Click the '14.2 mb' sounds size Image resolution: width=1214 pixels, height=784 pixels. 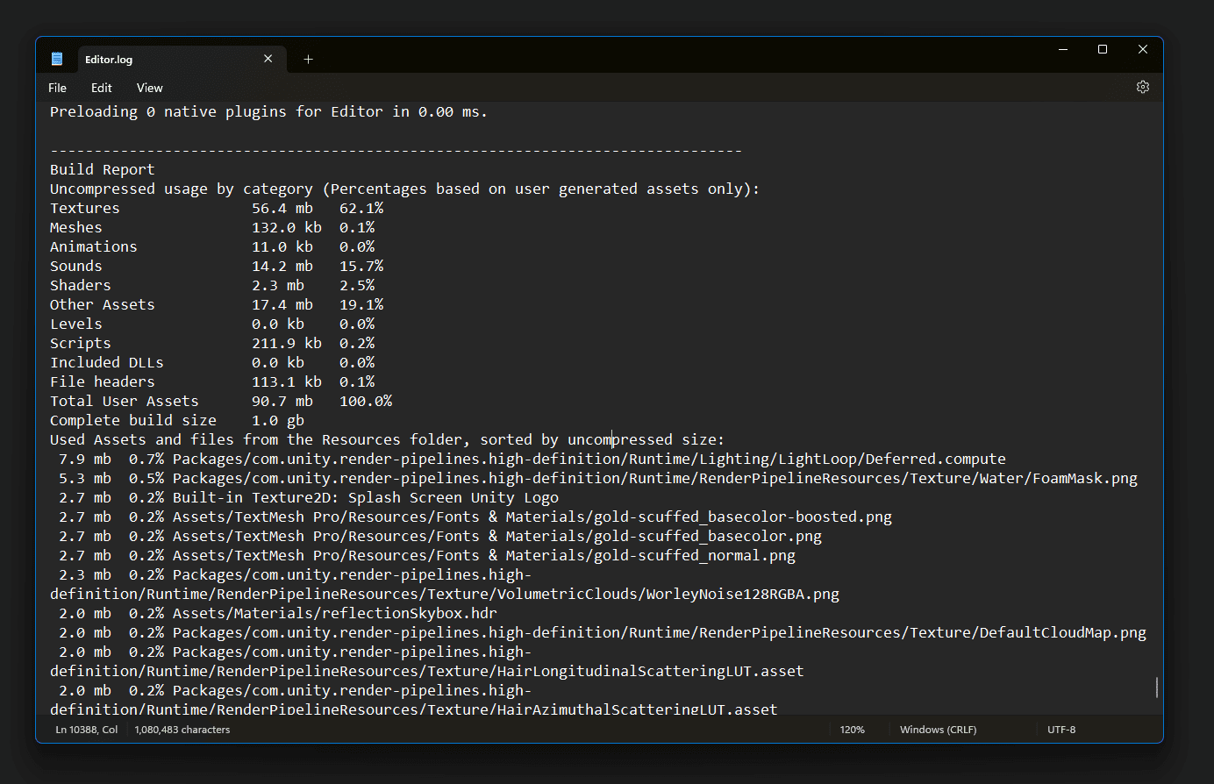pos(282,266)
